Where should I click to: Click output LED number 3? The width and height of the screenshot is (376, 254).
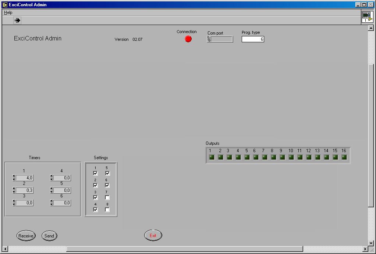click(230, 157)
